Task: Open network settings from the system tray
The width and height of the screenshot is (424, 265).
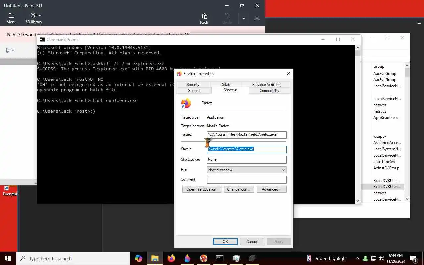Action: (x=373, y=258)
